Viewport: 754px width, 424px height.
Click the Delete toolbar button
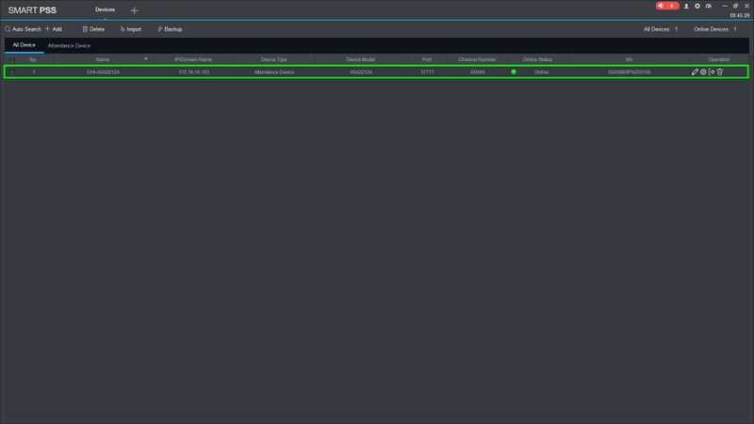(93, 29)
